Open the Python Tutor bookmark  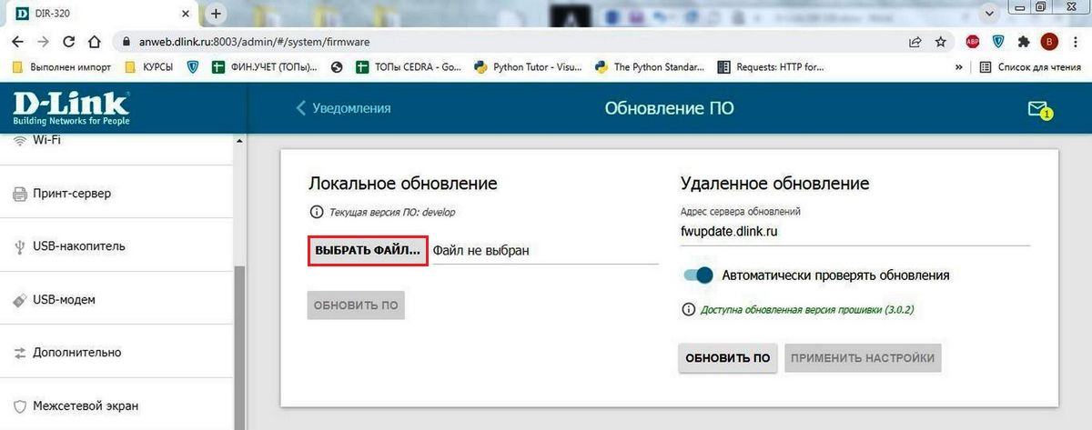point(528,66)
